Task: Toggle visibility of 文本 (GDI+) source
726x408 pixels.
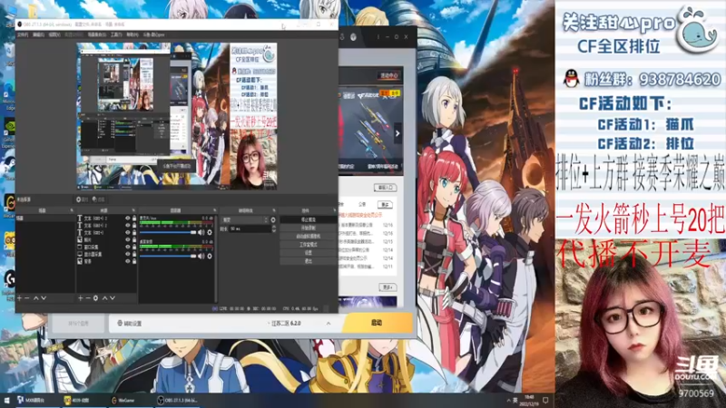Action: [x=128, y=232]
